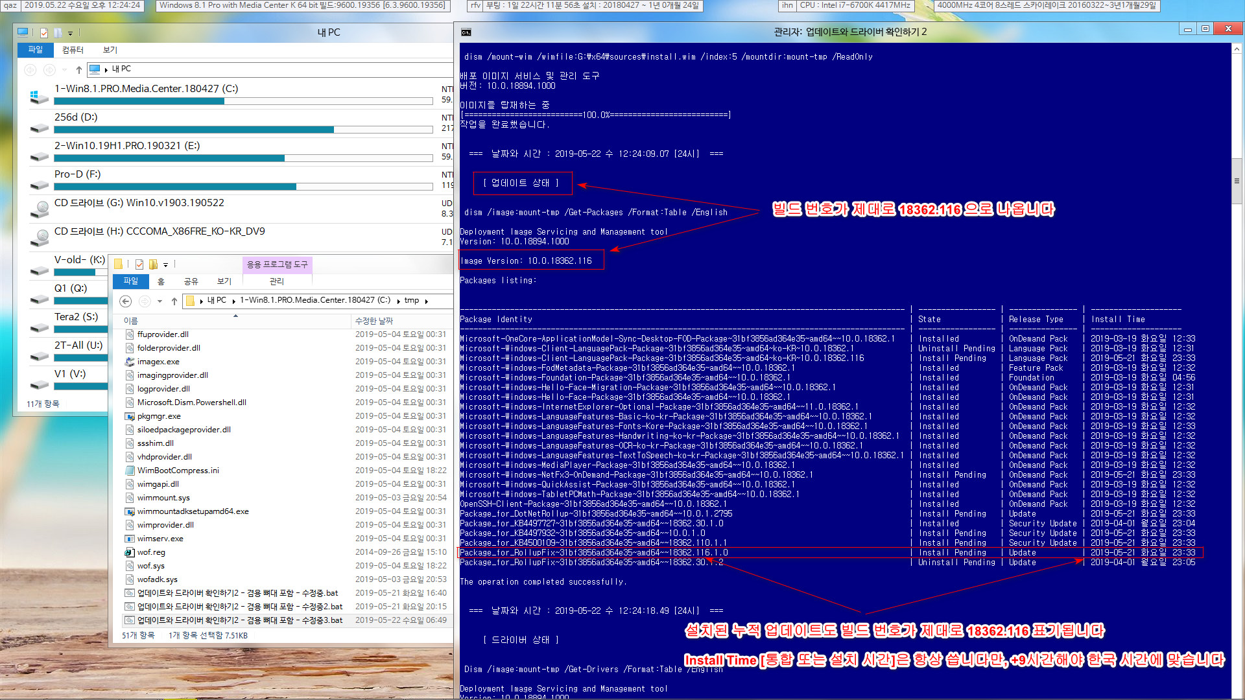Open CD drive (G:) Win10.v1903 icon

pyautogui.click(x=39, y=210)
